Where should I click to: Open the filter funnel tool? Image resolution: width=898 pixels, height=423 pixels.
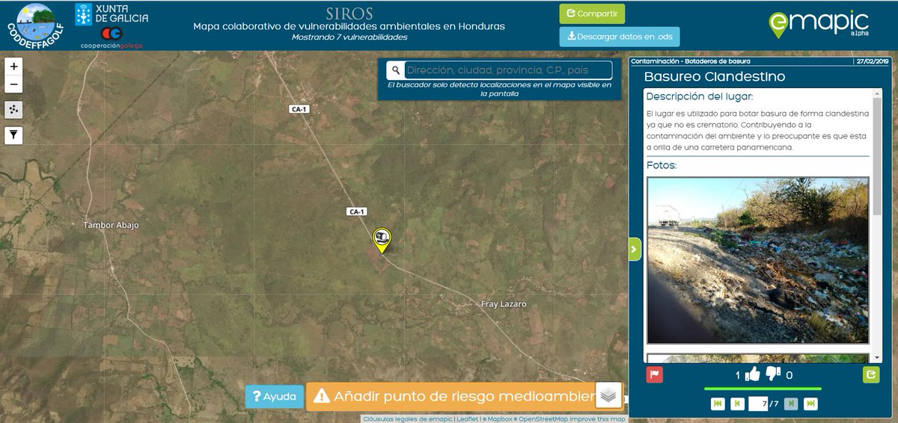[x=13, y=135]
